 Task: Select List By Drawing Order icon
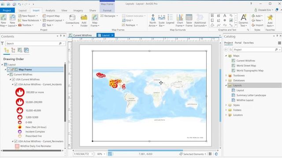point(7,50)
